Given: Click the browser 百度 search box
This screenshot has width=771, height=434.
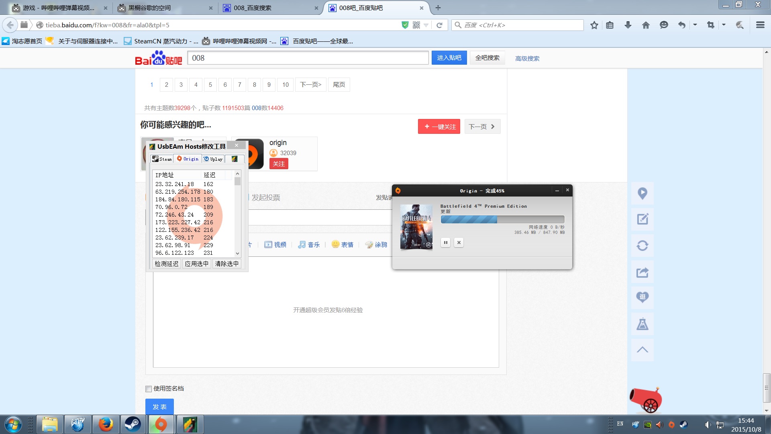Looking at the screenshot, I should [518, 25].
